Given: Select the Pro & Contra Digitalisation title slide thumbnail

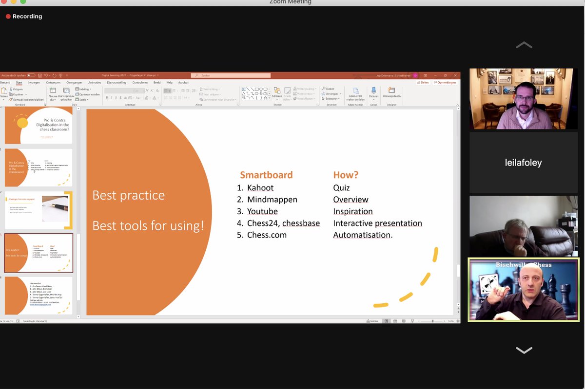Looking at the screenshot, I should click(39, 126).
